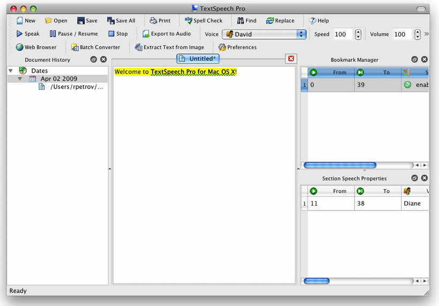This screenshot has width=439, height=306.
Task: Click the Speak play icon
Action: [x=19, y=34]
